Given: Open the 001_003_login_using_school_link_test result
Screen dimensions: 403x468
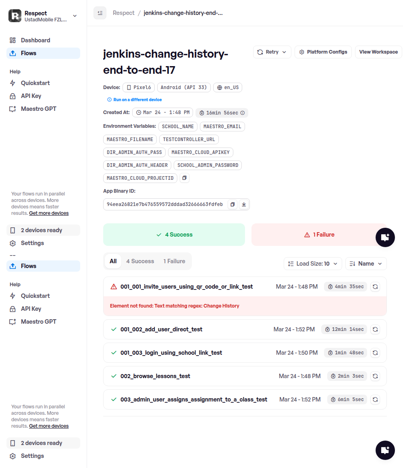Looking at the screenshot, I should pyautogui.click(x=171, y=353).
